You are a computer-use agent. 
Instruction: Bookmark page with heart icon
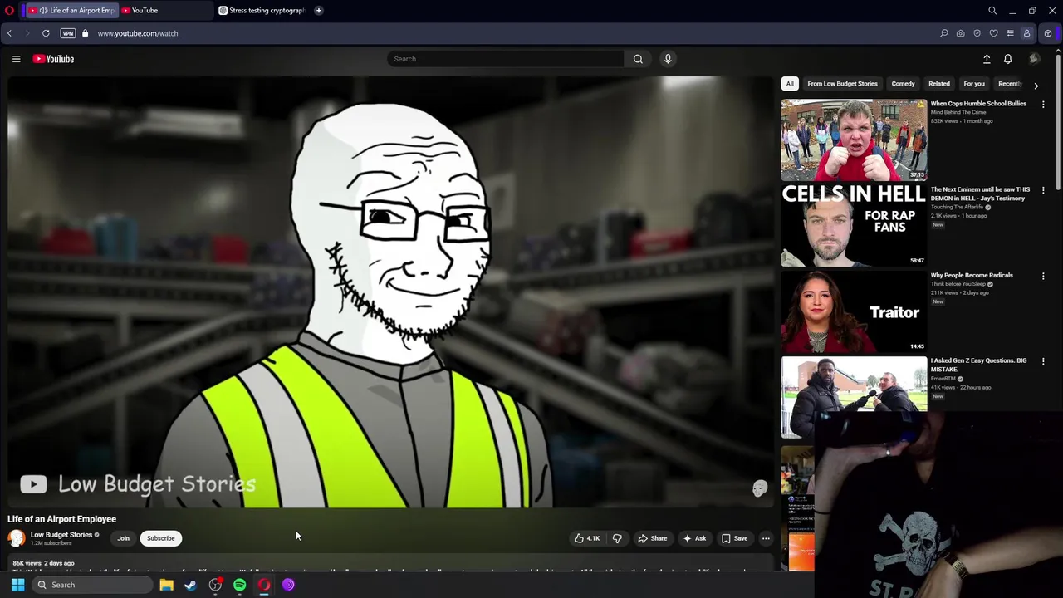tap(993, 33)
